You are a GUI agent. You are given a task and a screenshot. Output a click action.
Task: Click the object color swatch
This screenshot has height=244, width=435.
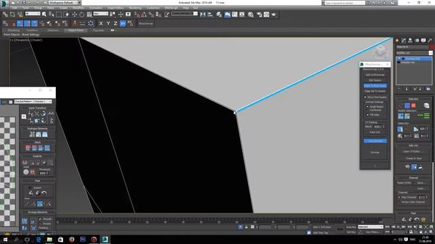coord(432,47)
